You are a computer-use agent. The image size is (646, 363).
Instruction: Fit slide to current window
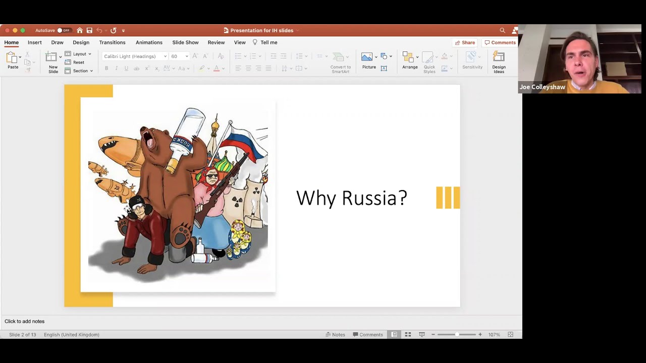pyautogui.click(x=510, y=335)
